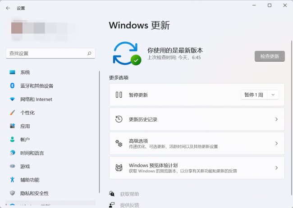The height and width of the screenshot is (208, 293).
Task: Click the Windows 预览体验计划 title text
Action: 153,165
